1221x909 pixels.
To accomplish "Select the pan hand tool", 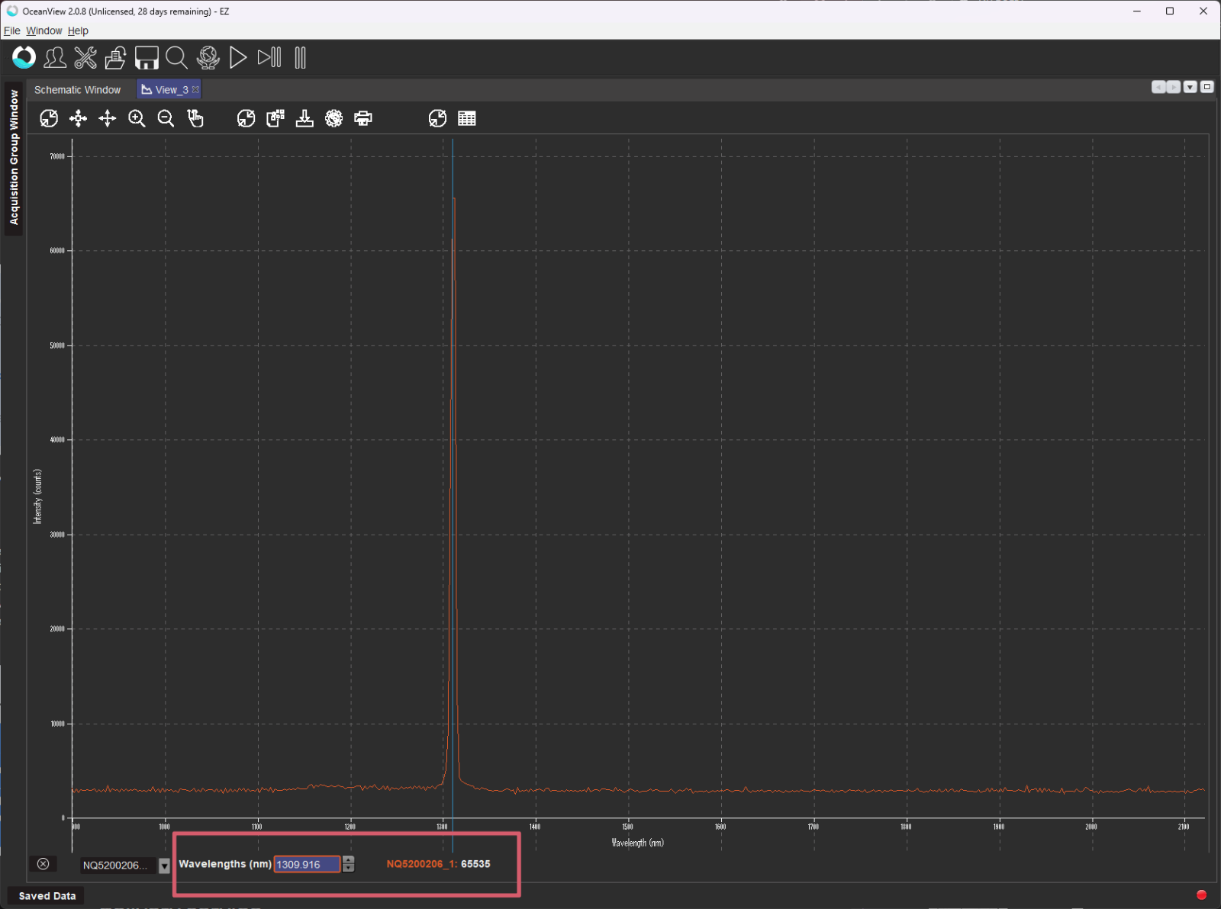I will 195,118.
